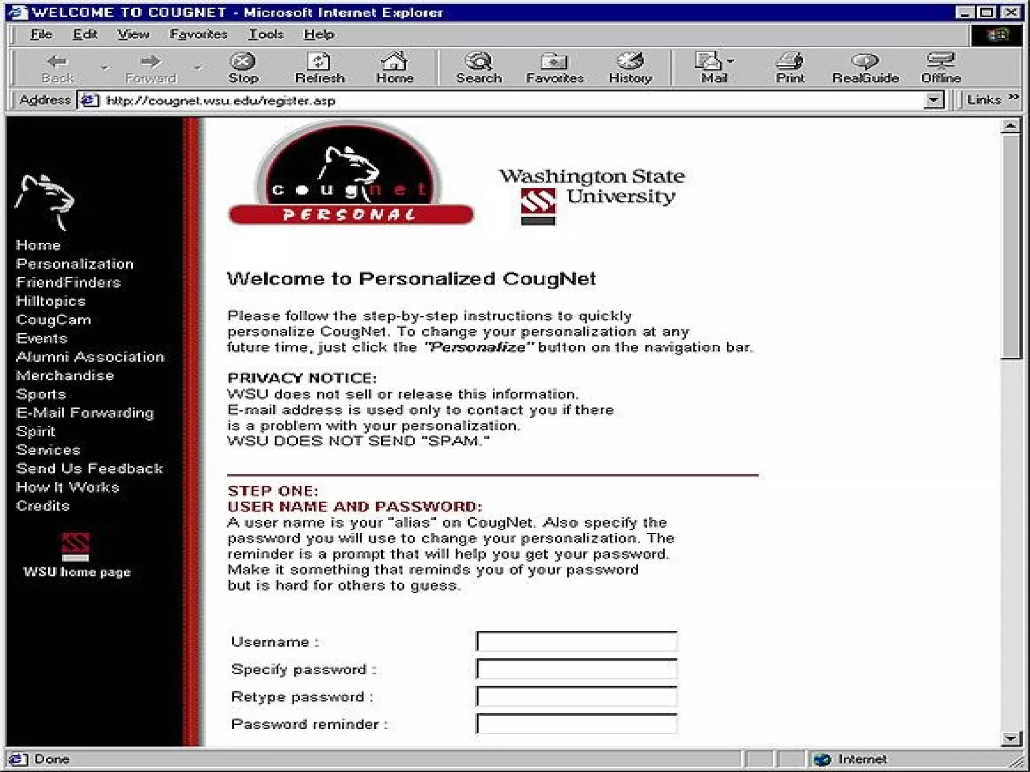Click into the Username field

click(x=576, y=642)
